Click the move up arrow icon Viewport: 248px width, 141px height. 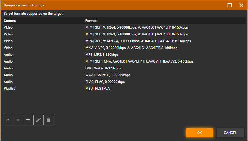pyautogui.click(x=8, y=120)
